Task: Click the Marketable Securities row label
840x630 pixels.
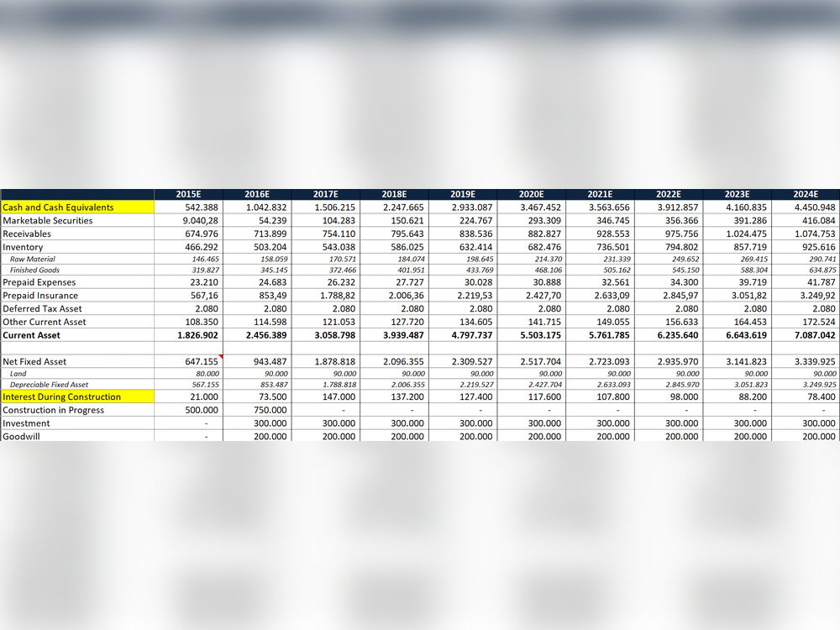Action: (x=48, y=221)
